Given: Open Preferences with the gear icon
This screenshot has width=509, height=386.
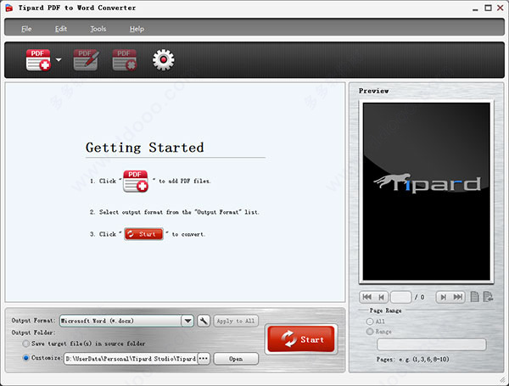Looking at the screenshot, I should [x=163, y=59].
